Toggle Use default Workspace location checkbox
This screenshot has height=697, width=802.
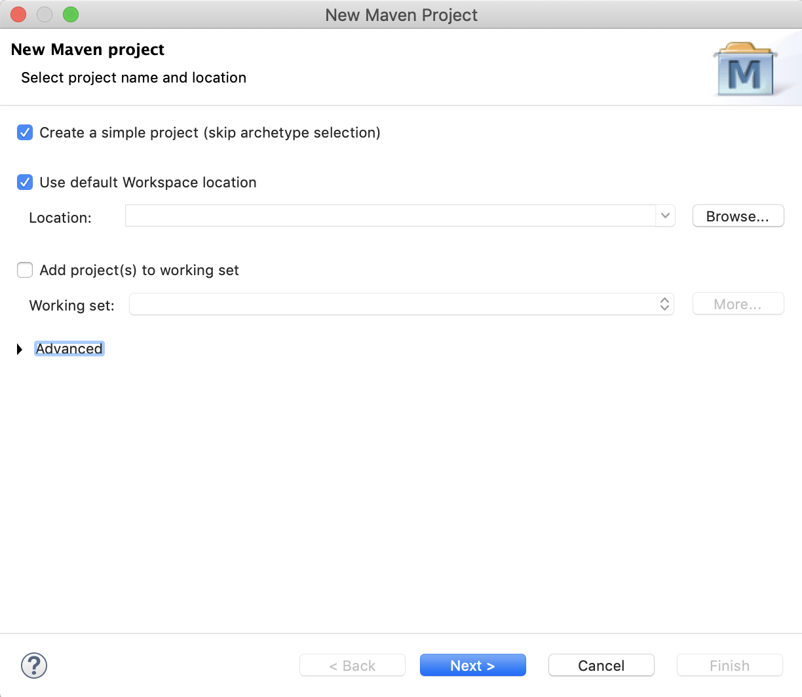[x=25, y=182]
